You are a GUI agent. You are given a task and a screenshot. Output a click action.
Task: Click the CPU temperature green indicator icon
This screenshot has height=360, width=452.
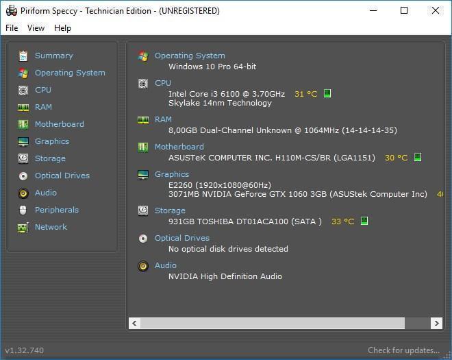[x=327, y=93]
